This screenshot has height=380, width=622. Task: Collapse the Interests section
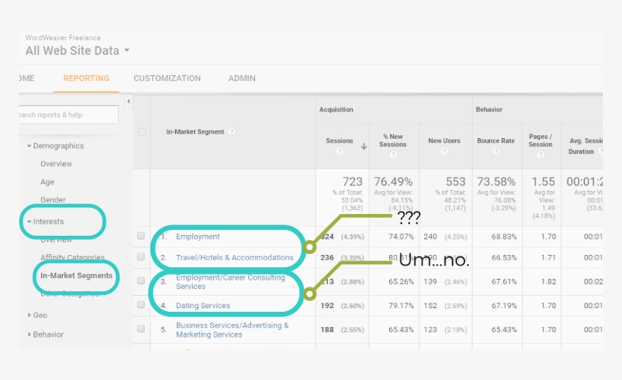[45, 221]
